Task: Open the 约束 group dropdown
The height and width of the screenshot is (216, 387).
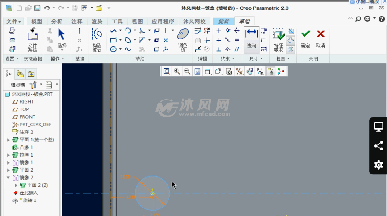Action: tap(227, 58)
